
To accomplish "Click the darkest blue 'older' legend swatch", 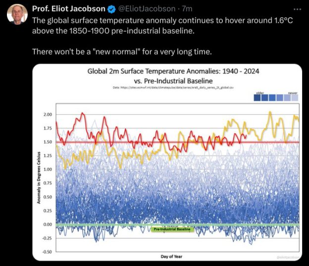I will (258, 98).
